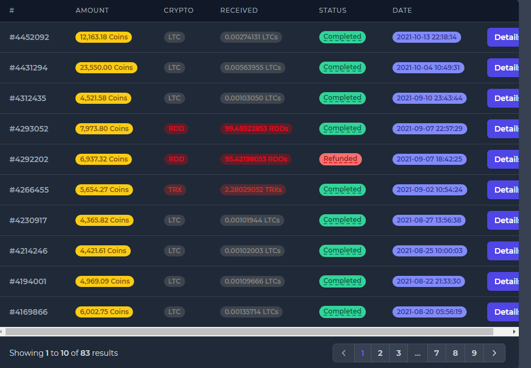Click Completed status for #4169866
This screenshot has height=368, width=531.
coord(343,312)
